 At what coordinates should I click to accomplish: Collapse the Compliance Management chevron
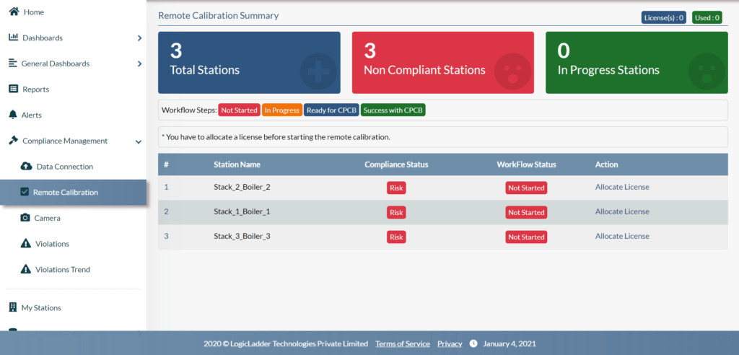coord(139,141)
